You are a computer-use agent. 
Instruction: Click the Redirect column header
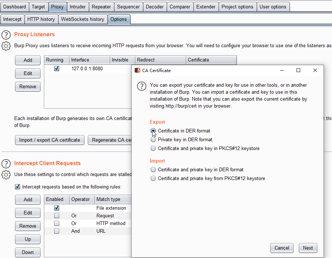[161, 60]
